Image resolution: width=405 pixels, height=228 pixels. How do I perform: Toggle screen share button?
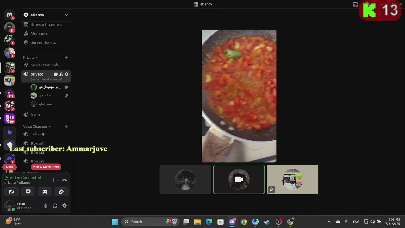[x=28, y=192]
